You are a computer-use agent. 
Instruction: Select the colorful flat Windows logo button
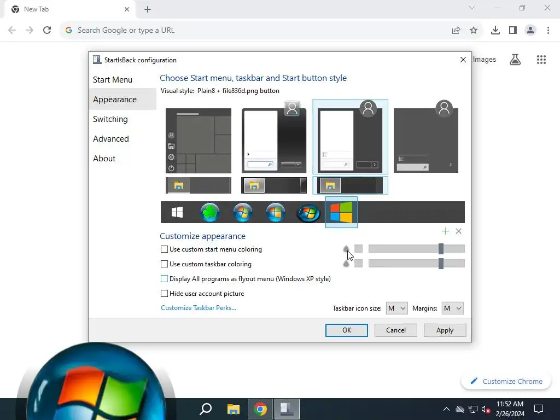341,212
